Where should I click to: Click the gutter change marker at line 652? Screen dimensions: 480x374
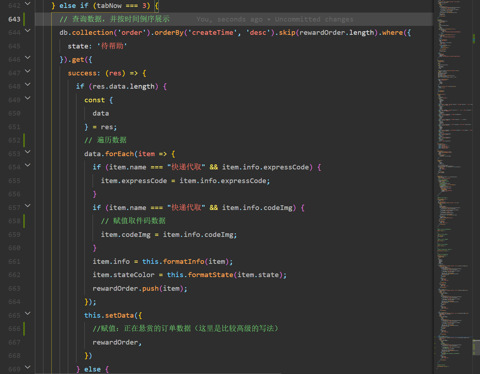pyautogui.click(x=24, y=140)
